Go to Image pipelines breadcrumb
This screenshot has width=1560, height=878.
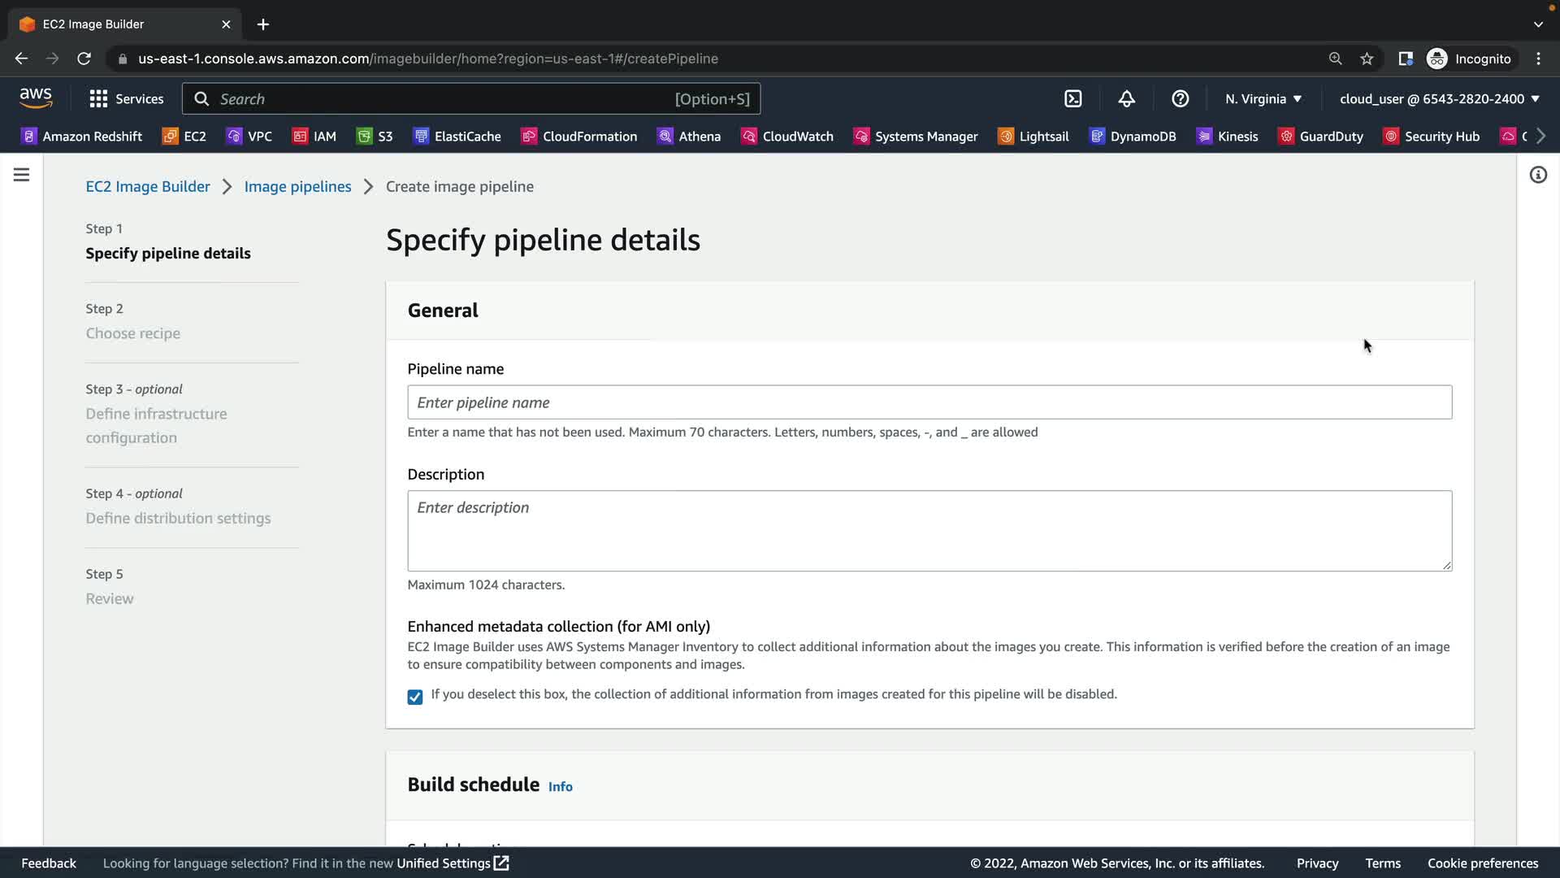click(297, 187)
